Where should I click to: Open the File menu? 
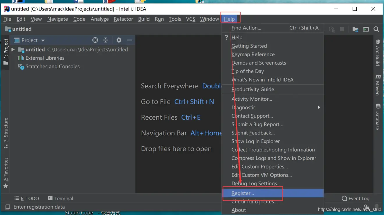(x=7, y=19)
